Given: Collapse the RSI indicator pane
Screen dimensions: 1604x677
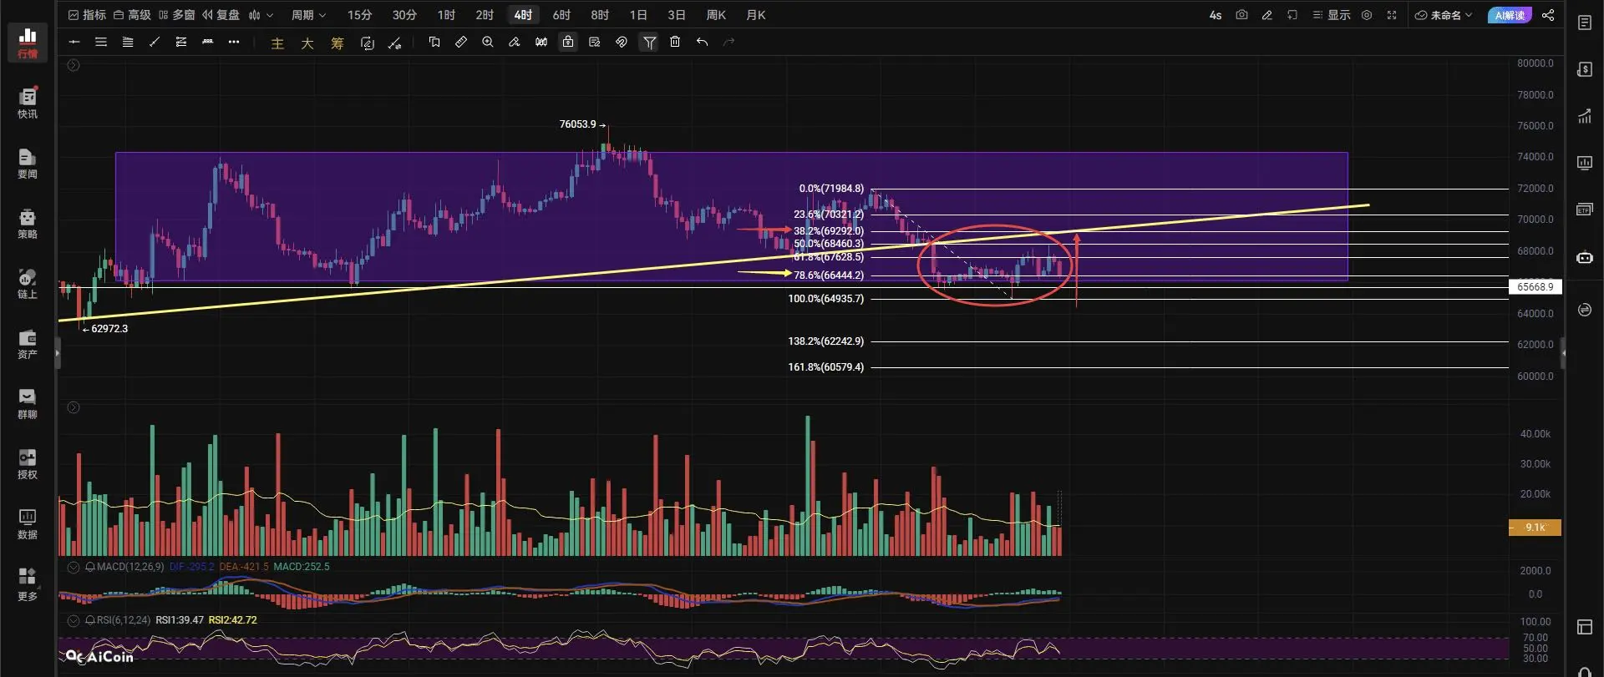Looking at the screenshot, I should (74, 620).
